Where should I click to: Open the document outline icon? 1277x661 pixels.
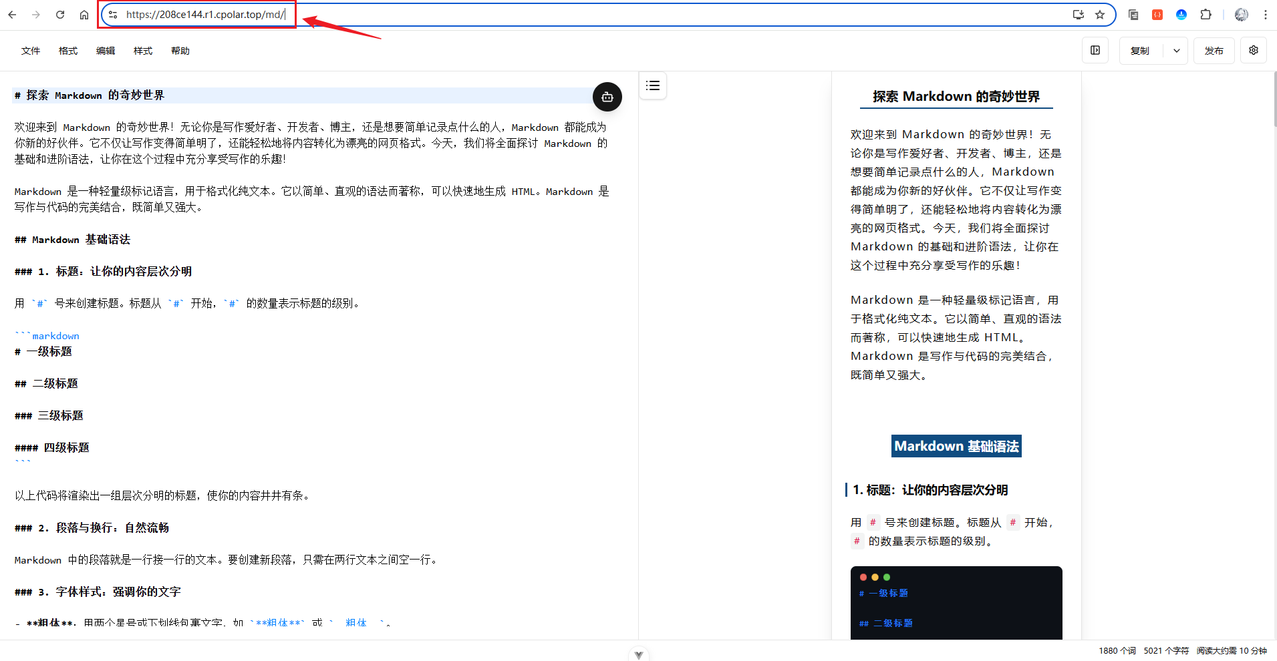click(x=653, y=85)
